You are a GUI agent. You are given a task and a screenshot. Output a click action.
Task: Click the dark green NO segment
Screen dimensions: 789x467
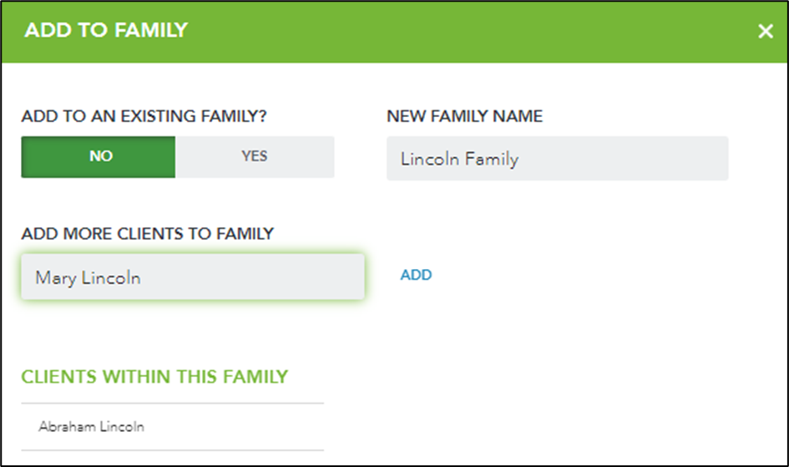[99, 156]
